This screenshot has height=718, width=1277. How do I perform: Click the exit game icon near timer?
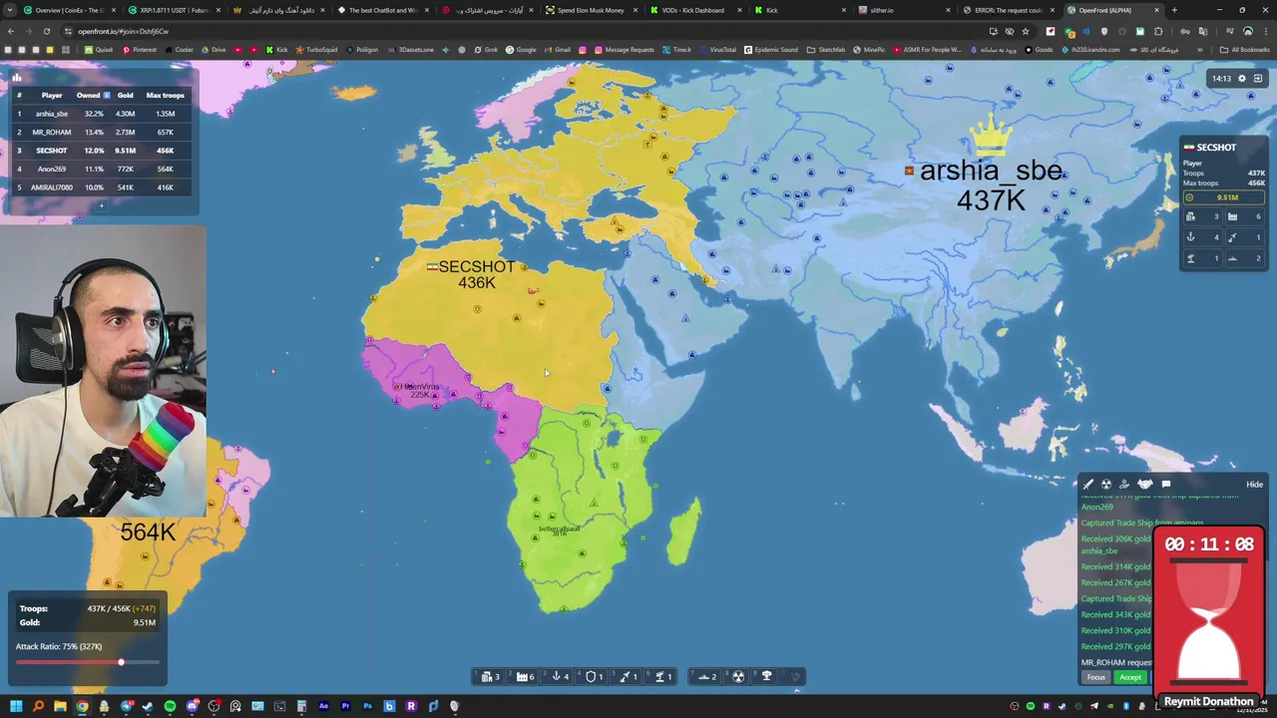pos(1258,78)
